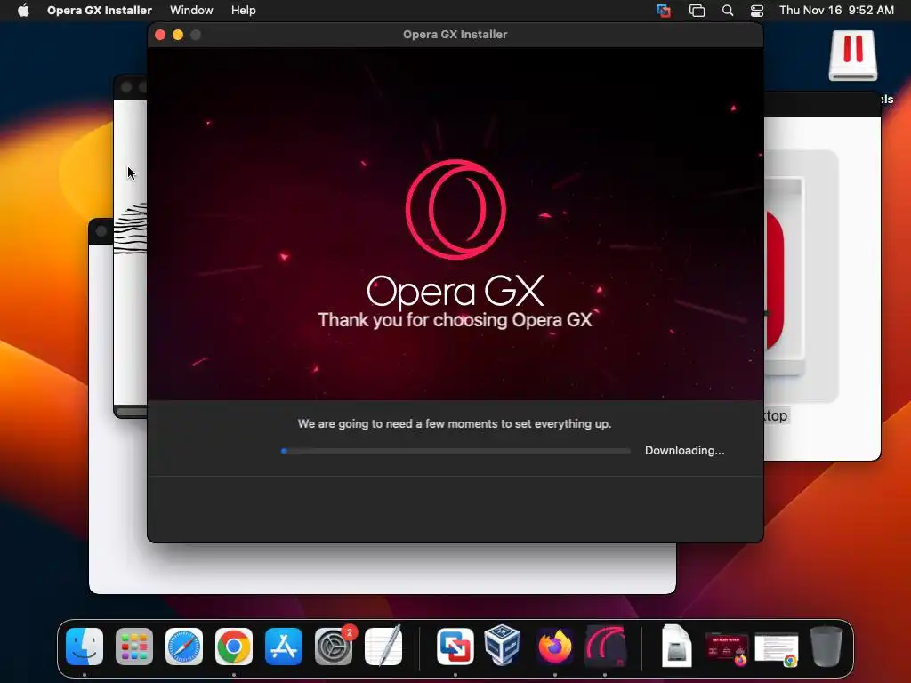Select the red Parallels drive icon on desktop
This screenshot has width=911, height=683.
[853, 55]
